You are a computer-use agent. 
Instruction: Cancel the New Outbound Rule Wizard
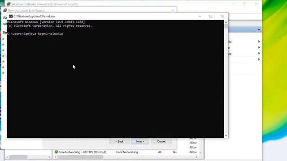[x=161, y=141]
